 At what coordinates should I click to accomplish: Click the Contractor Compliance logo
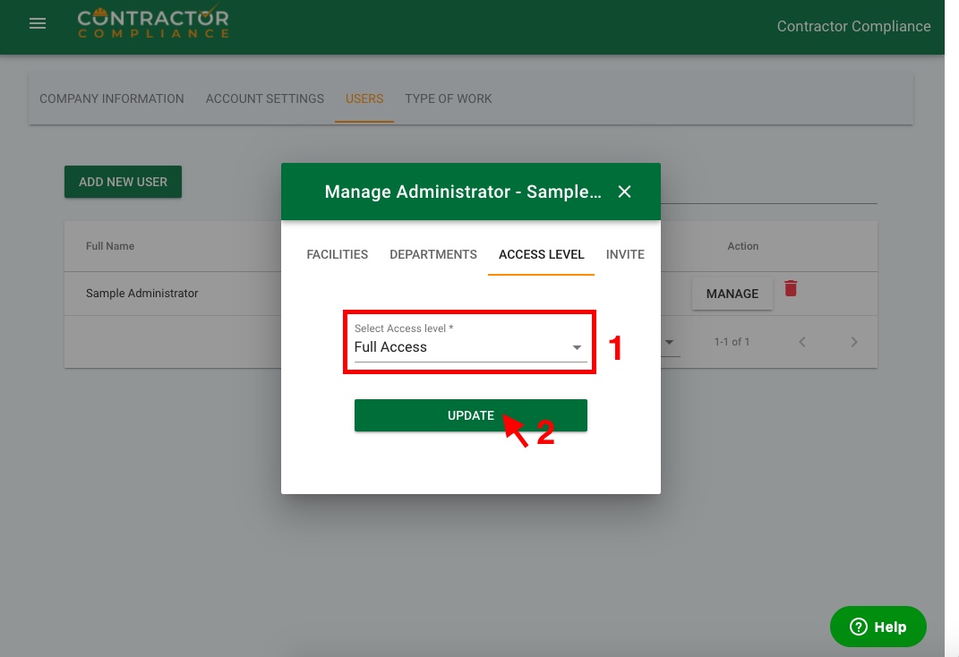click(x=152, y=24)
